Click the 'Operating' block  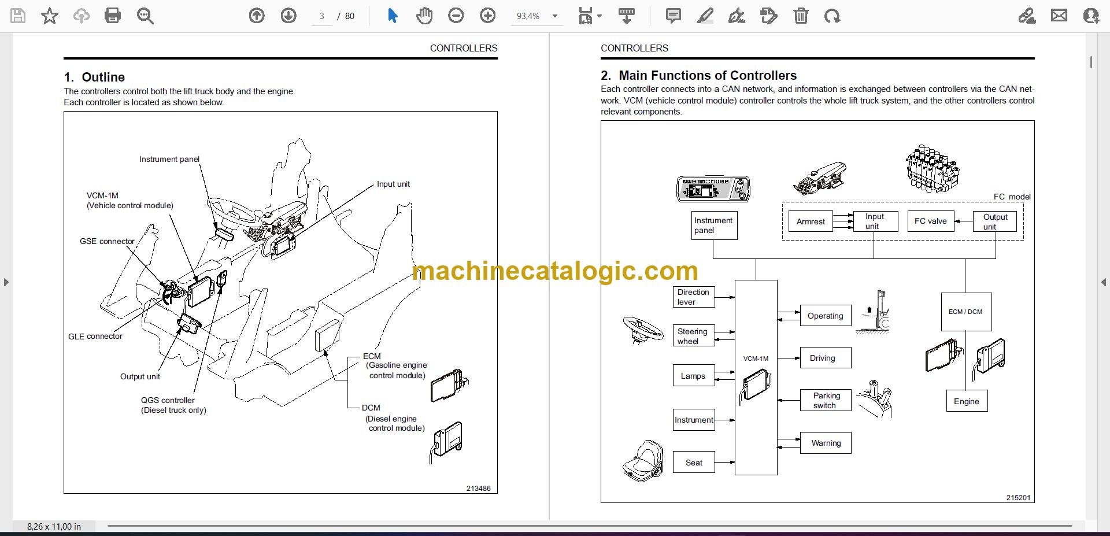[826, 316]
